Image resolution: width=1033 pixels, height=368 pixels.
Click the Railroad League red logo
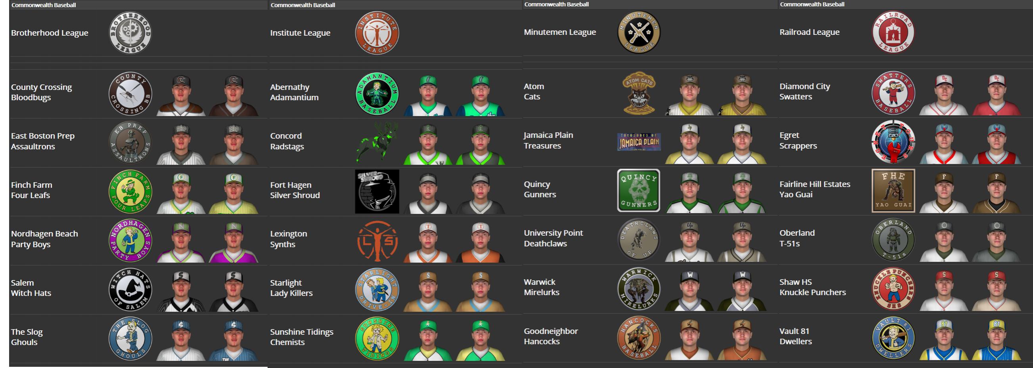[893, 32]
